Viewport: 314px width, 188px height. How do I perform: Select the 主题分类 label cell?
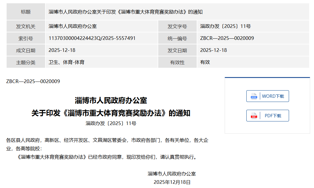tap(26, 62)
